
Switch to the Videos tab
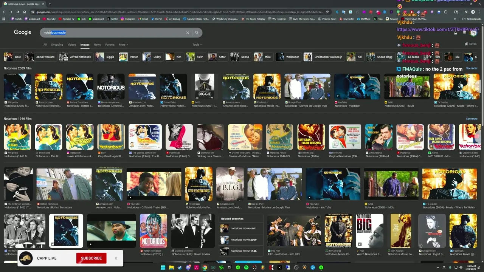[x=71, y=45]
